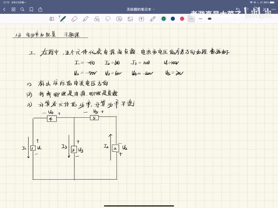Select the Pen tool
The height and width of the screenshot is (208, 278).
(63, 19)
